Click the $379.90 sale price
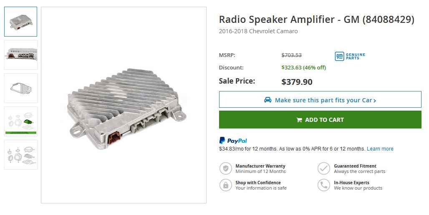 pos(297,82)
